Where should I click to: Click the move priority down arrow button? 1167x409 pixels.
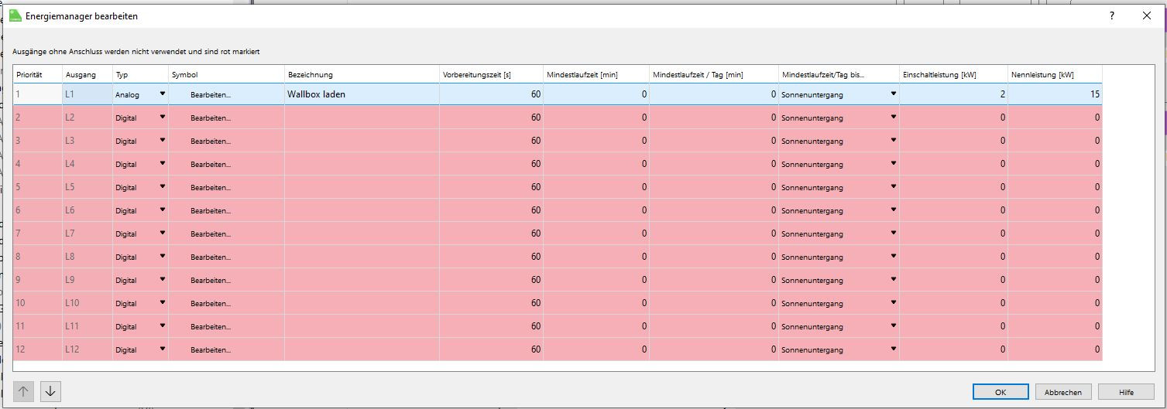tap(50, 391)
